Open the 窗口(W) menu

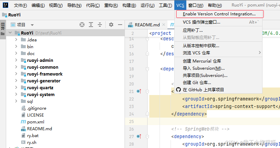pos(196,5)
